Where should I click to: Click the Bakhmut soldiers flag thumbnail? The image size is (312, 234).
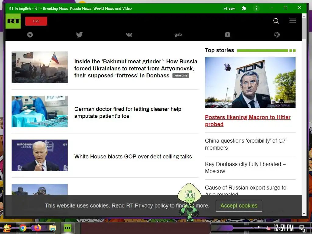[40, 67]
